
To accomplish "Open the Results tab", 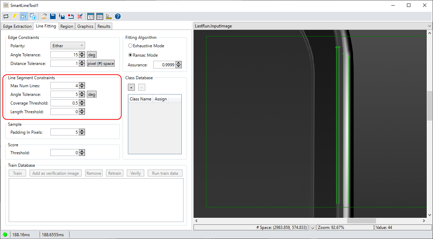I will tap(104, 26).
